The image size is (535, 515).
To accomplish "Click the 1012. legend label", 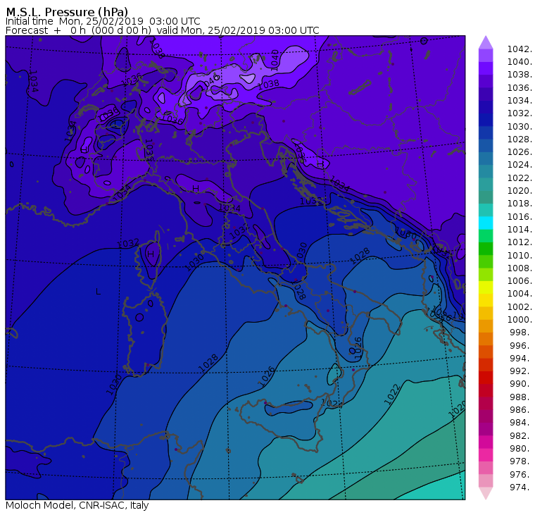I will 520,242.
